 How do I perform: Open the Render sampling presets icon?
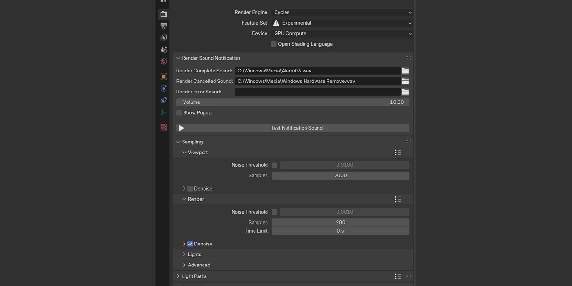pyautogui.click(x=398, y=199)
